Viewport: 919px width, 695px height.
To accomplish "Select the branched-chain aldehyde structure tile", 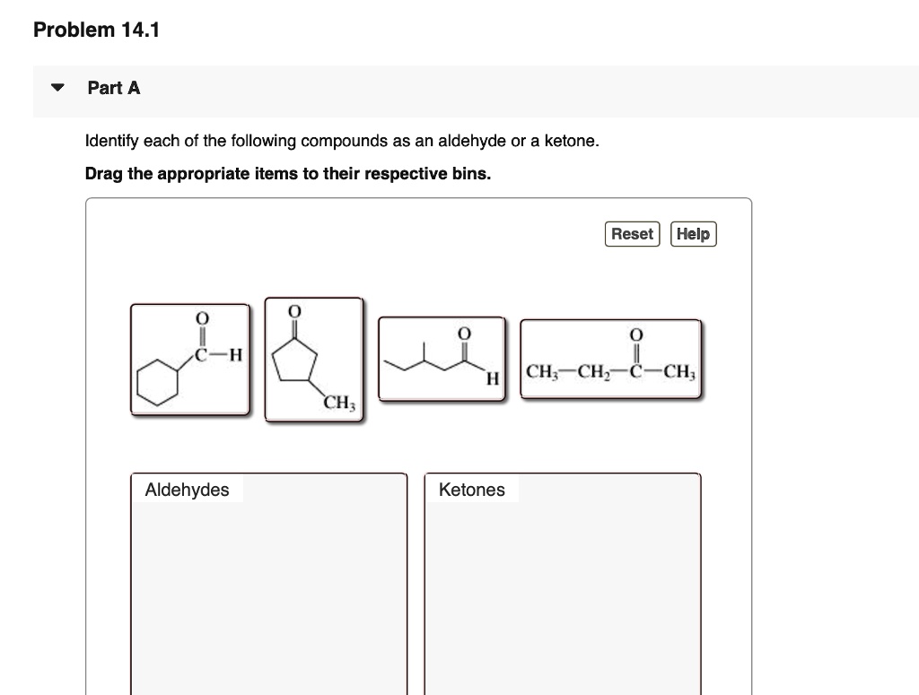I will click(442, 359).
